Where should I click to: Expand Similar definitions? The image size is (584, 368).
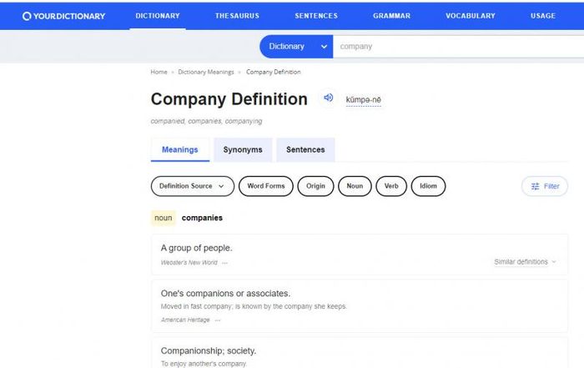(x=525, y=262)
